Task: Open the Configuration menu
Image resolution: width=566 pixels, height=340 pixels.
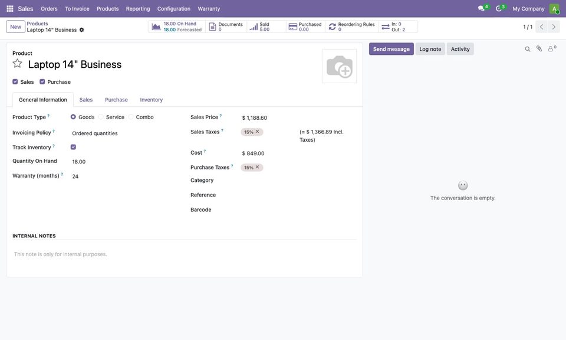Action: 173,9
